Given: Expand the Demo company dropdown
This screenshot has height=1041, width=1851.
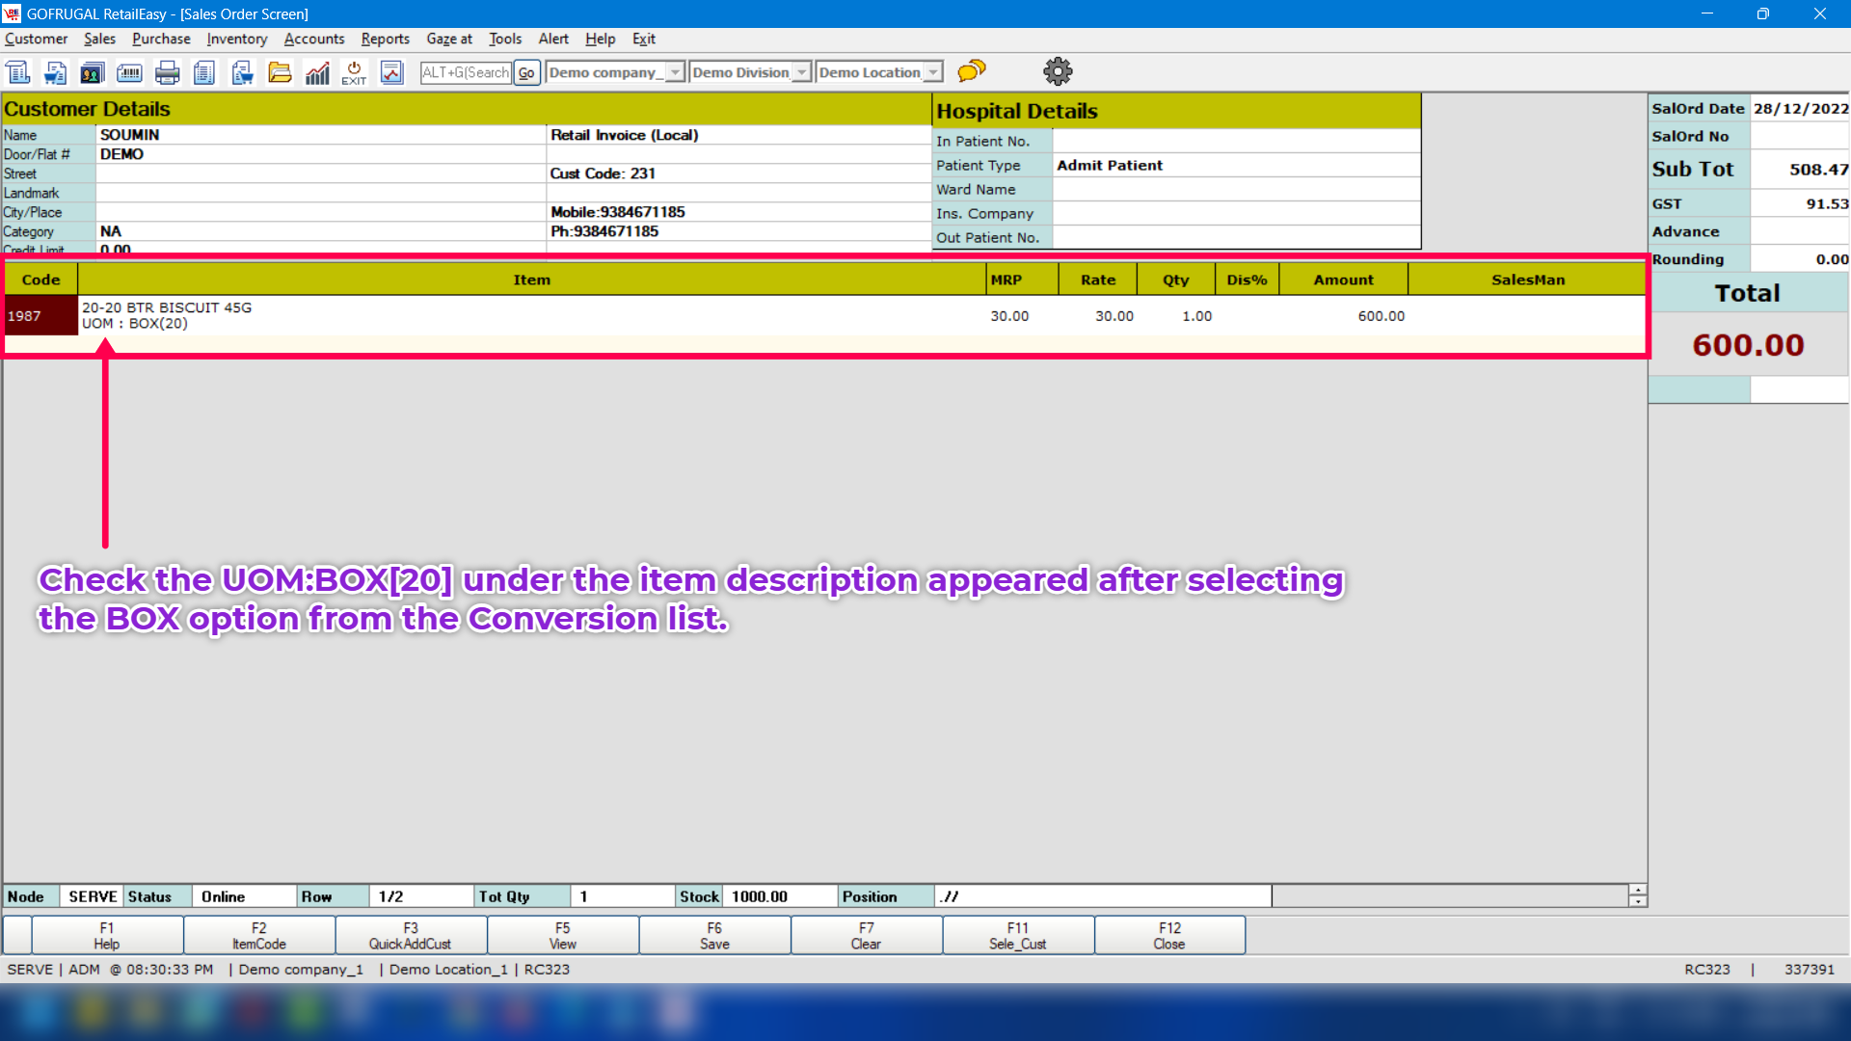Looking at the screenshot, I should [675, 72].
